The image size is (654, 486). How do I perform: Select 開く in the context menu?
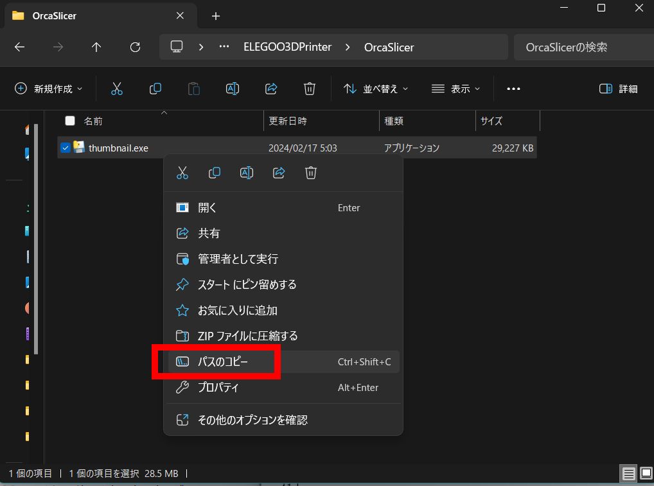click(x=283, y=207)
